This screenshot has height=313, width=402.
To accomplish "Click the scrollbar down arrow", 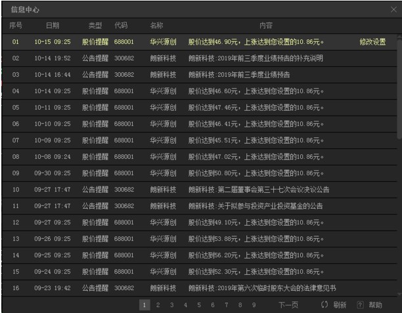I will pyautogui.click(x=399, y=294).
